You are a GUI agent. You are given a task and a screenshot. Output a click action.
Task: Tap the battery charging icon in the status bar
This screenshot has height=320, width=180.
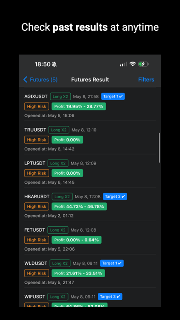(144, 64)
